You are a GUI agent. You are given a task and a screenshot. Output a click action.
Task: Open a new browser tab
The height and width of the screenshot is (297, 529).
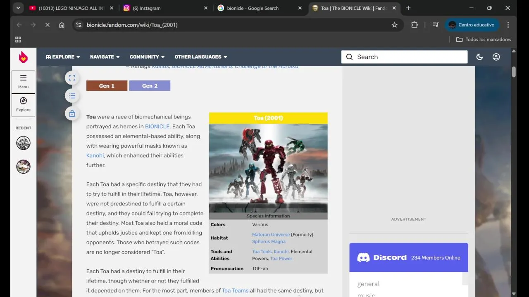pos(408,8)
